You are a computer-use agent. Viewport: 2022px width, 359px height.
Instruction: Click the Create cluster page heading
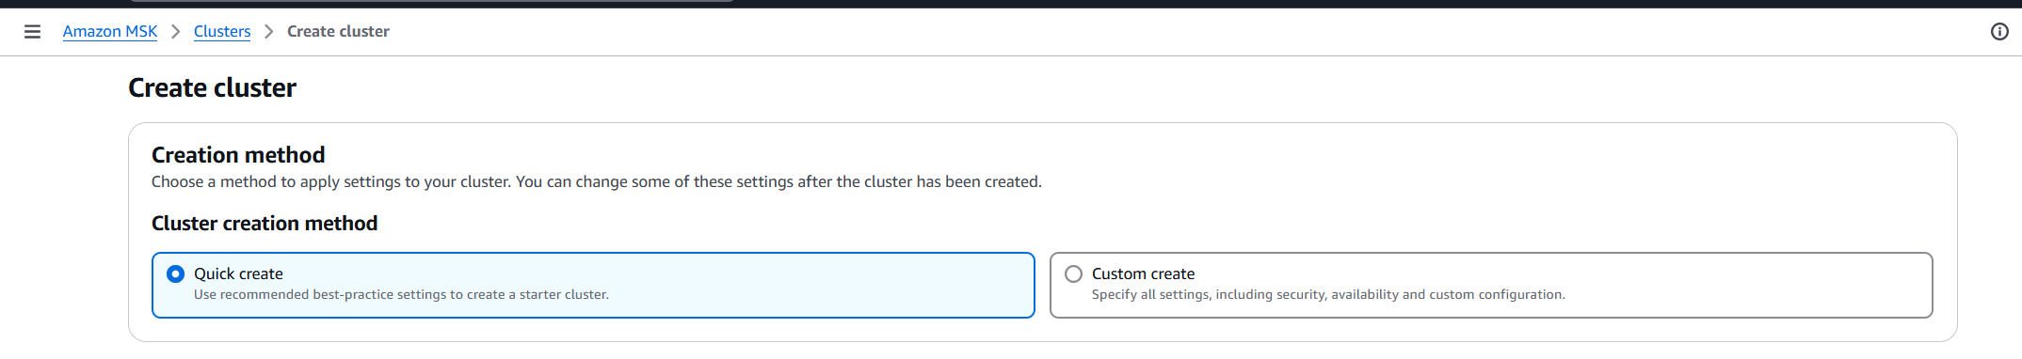click(212, 87)
